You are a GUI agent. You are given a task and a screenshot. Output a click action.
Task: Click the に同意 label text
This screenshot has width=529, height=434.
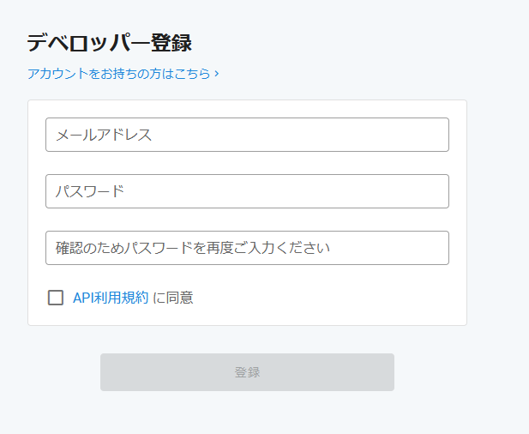pos(173,298)
